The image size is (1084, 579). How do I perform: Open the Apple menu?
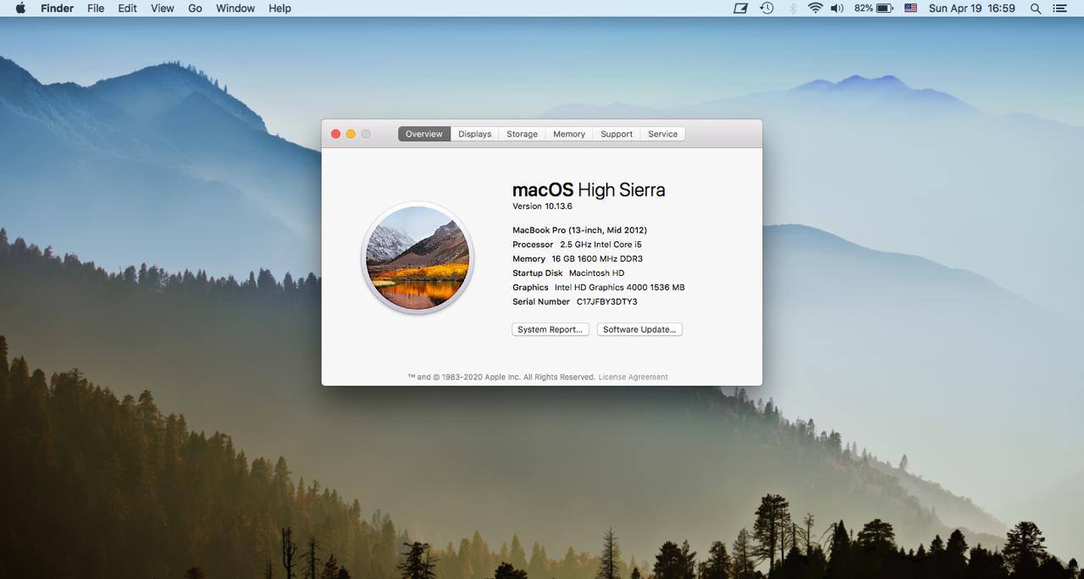20,8
